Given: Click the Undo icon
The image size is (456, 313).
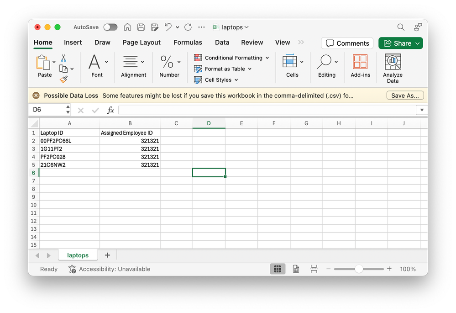Looking at the screenshot, I should (x=169, y=27).
